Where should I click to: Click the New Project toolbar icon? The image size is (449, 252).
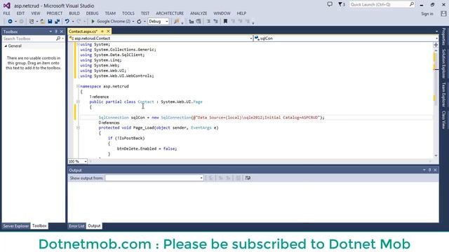click(x=32, y=22)
